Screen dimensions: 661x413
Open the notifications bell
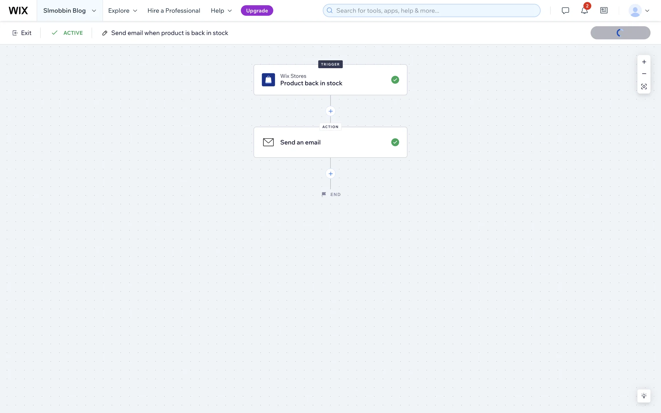pos(584,11)
